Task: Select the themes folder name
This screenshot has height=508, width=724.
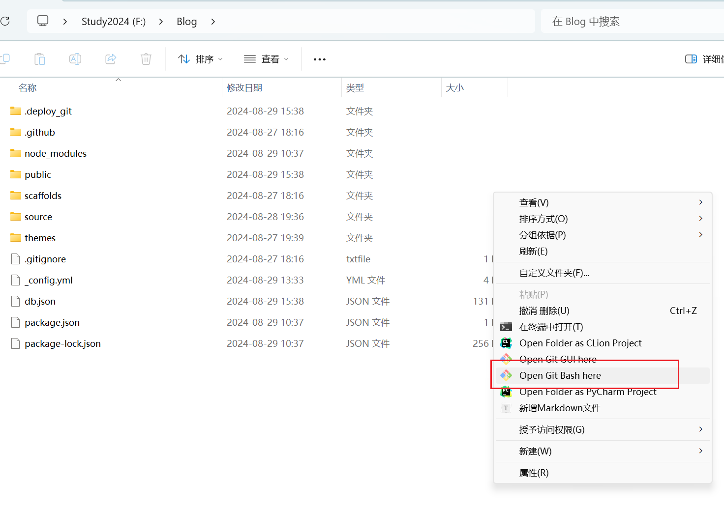Action: tap(40, 238)
